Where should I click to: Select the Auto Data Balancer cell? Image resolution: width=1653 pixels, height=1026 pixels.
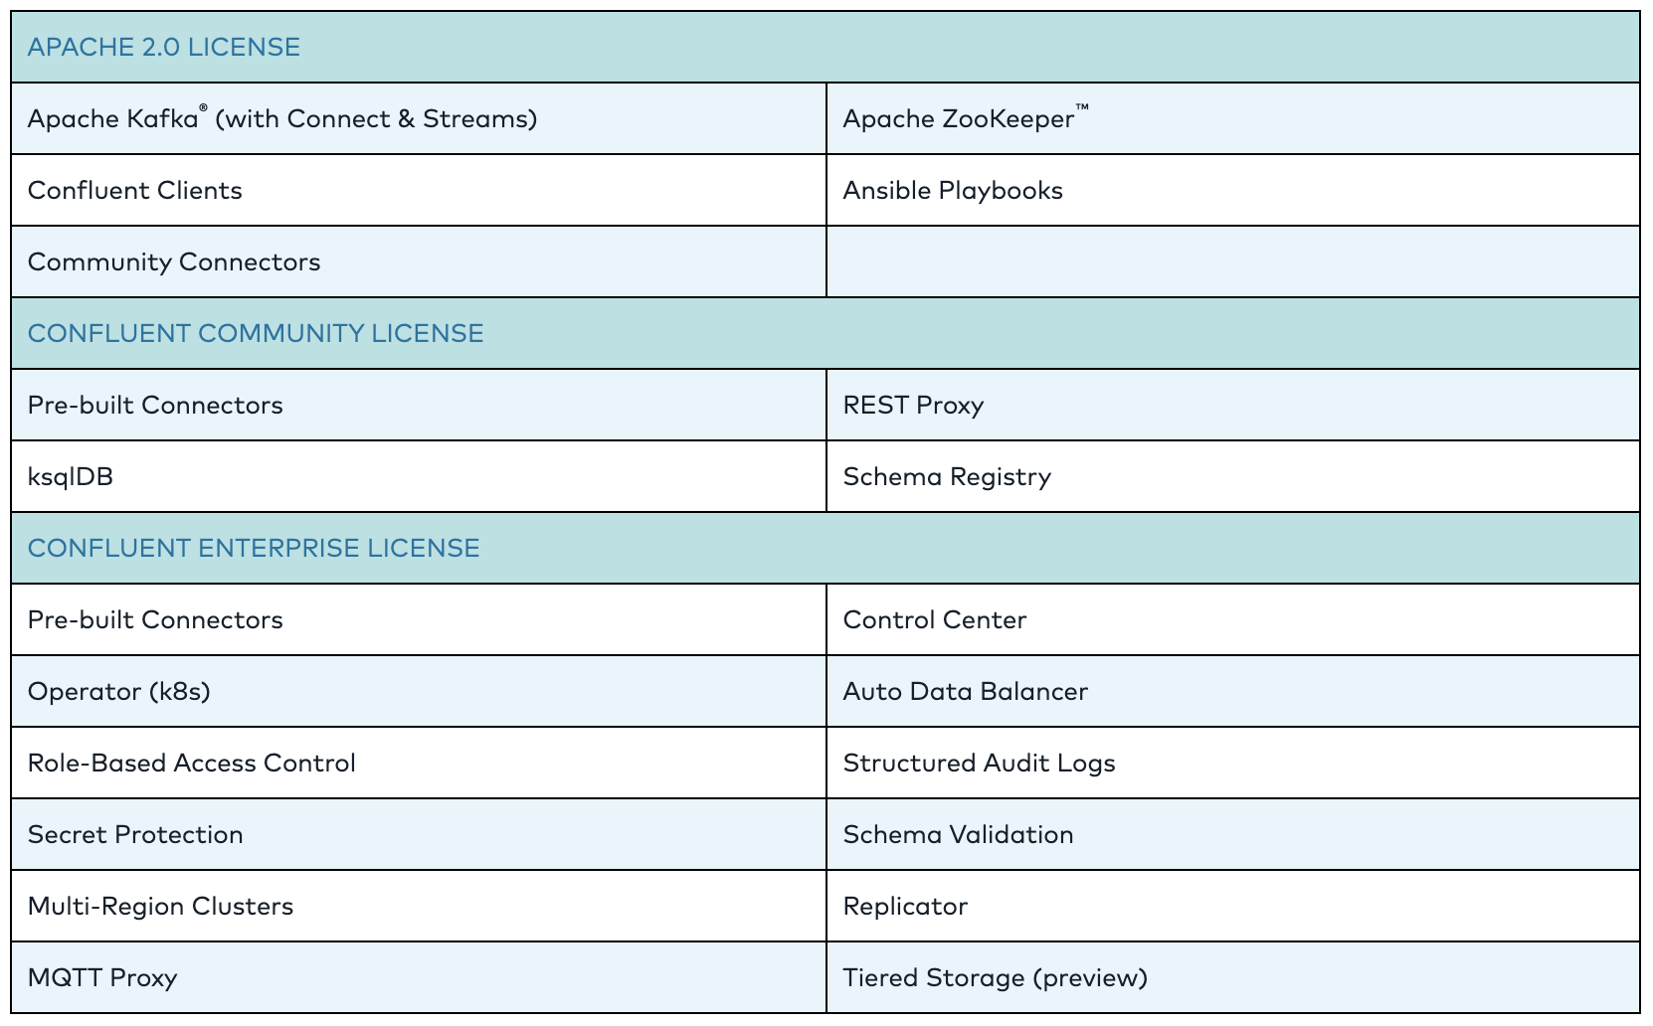966,692
